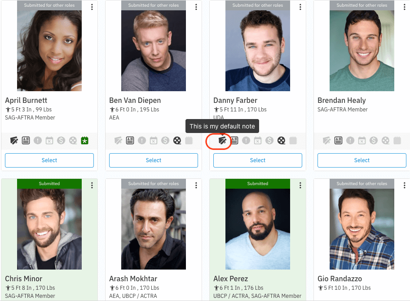Open Chris Minor's three-dot menu
This screenshot has width=410, height=301.
(x=92, y=185)
